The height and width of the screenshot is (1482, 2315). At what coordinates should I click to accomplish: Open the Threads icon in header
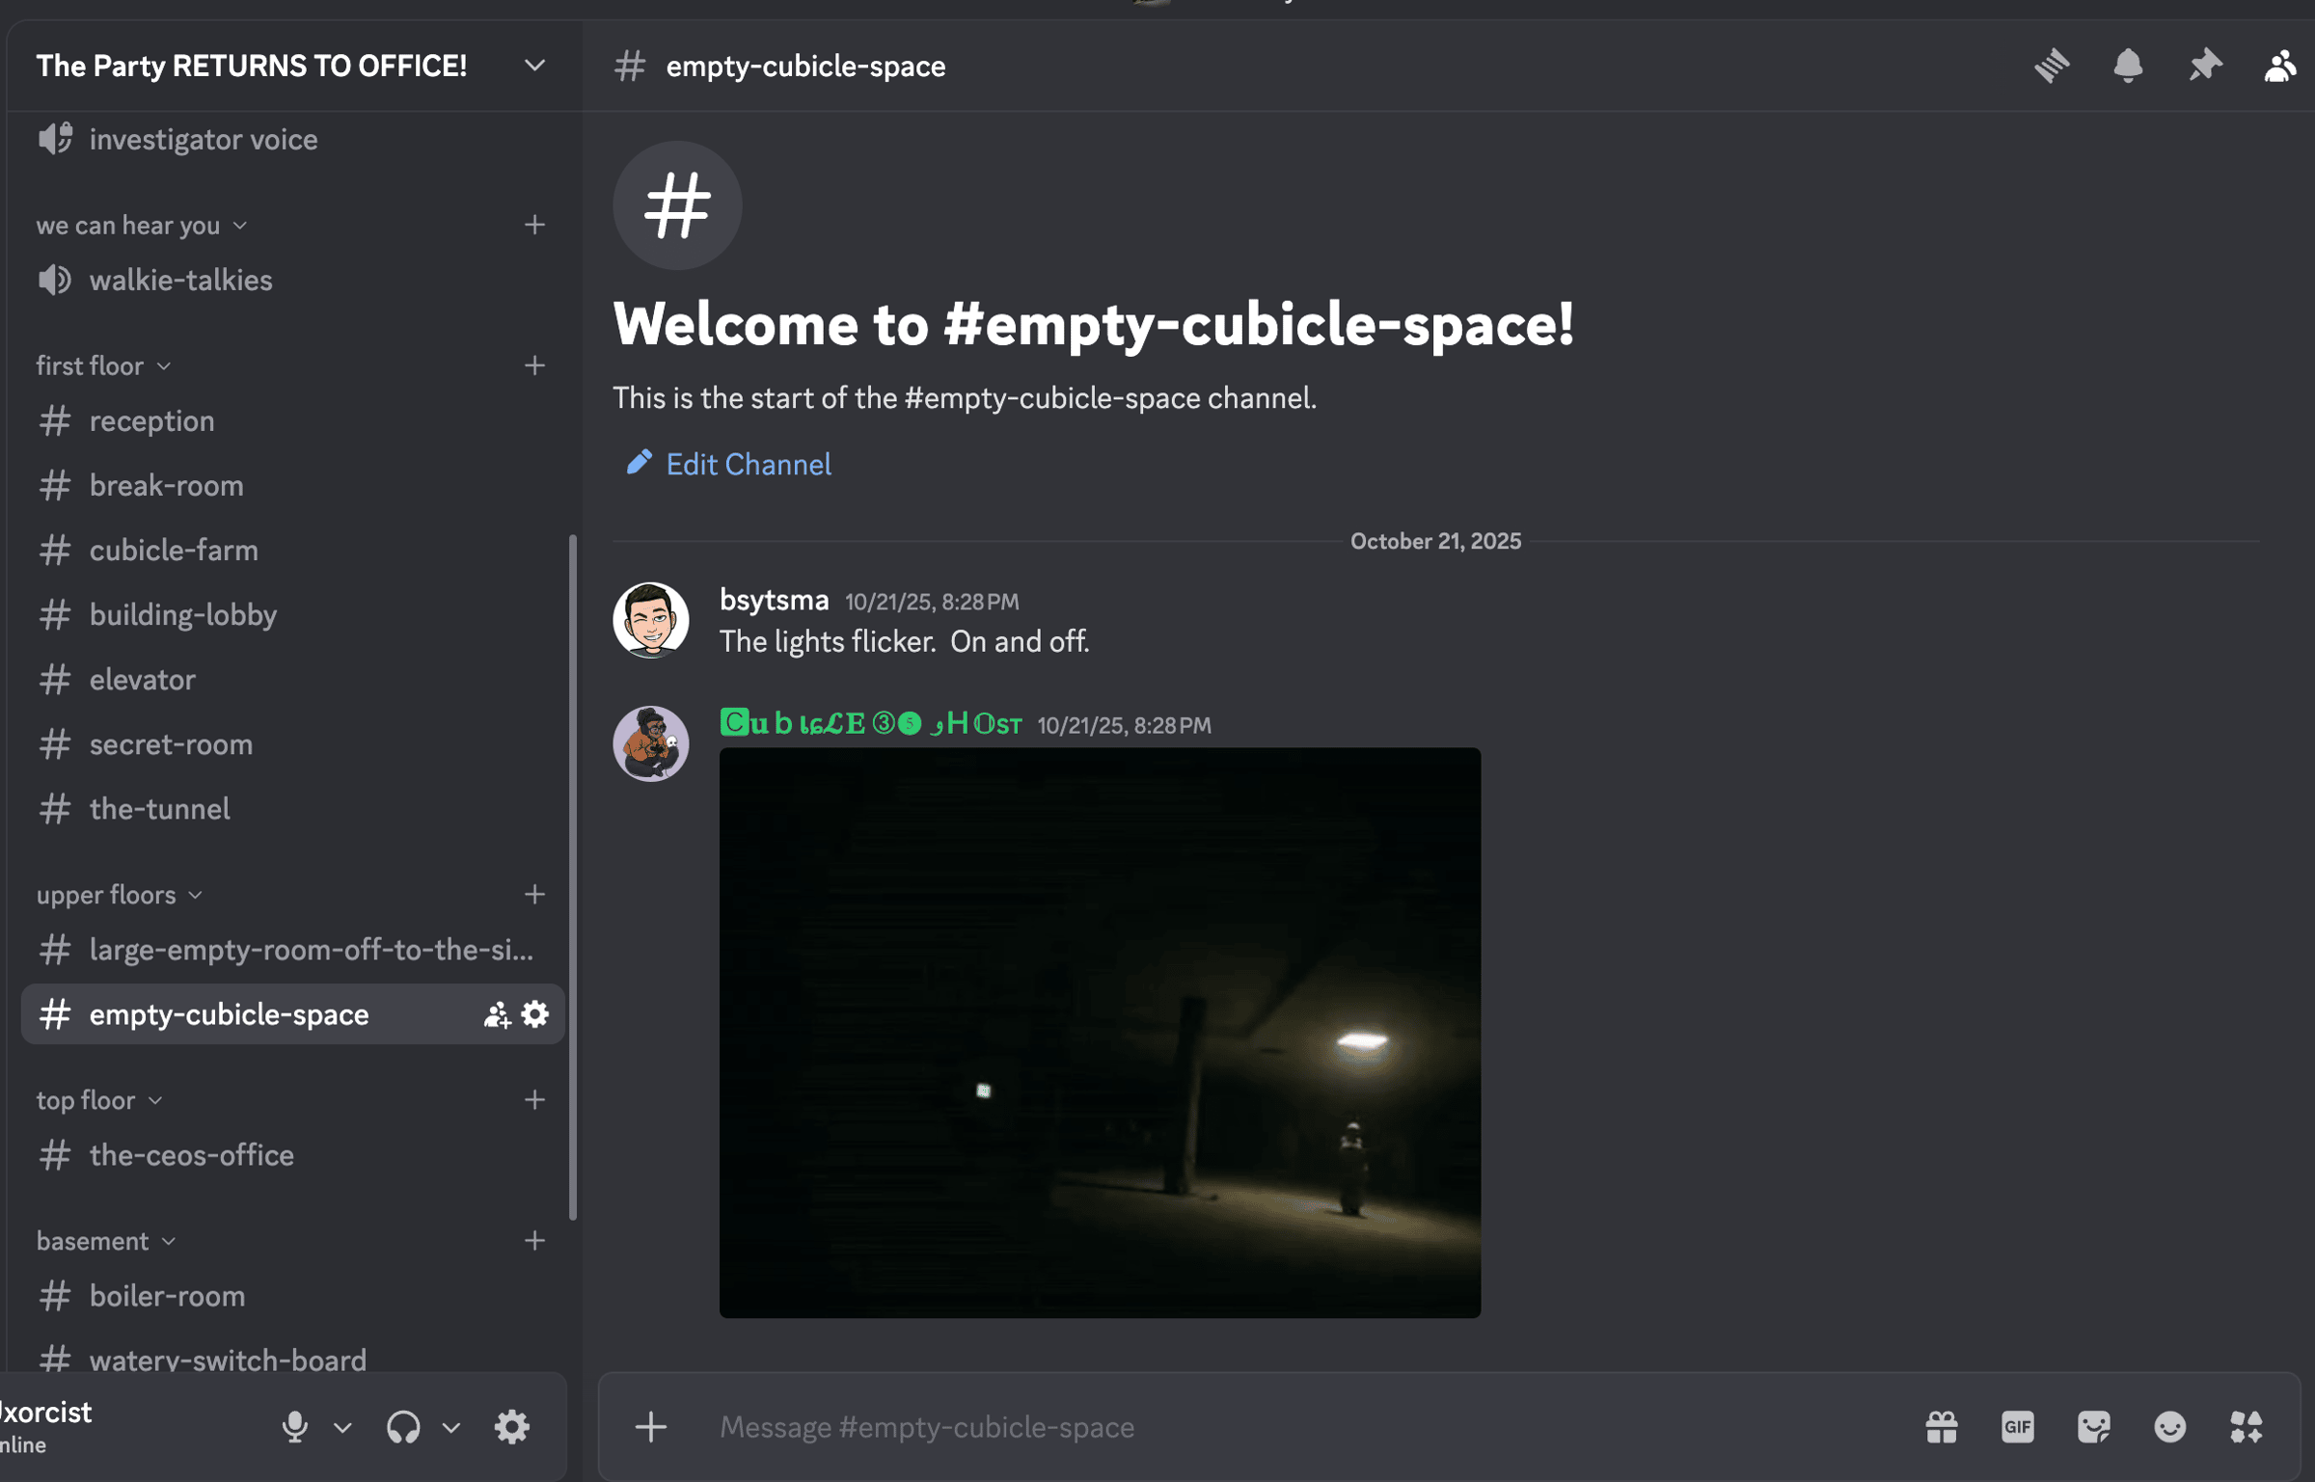pos(2052,66)
